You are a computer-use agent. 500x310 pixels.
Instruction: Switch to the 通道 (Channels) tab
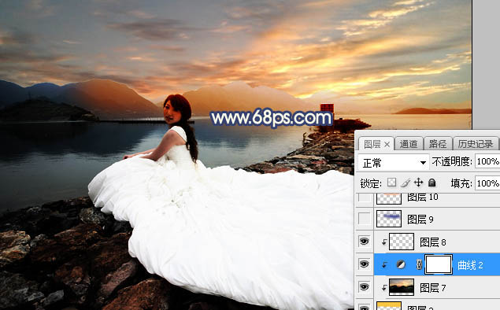tap(409, 144)
